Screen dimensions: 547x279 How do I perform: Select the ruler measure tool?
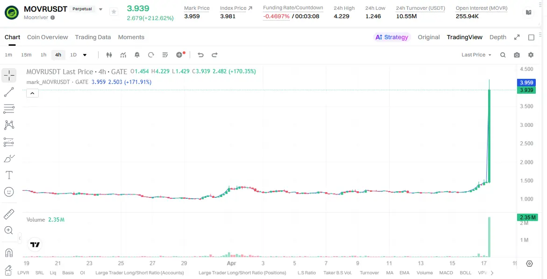point(9,214)
